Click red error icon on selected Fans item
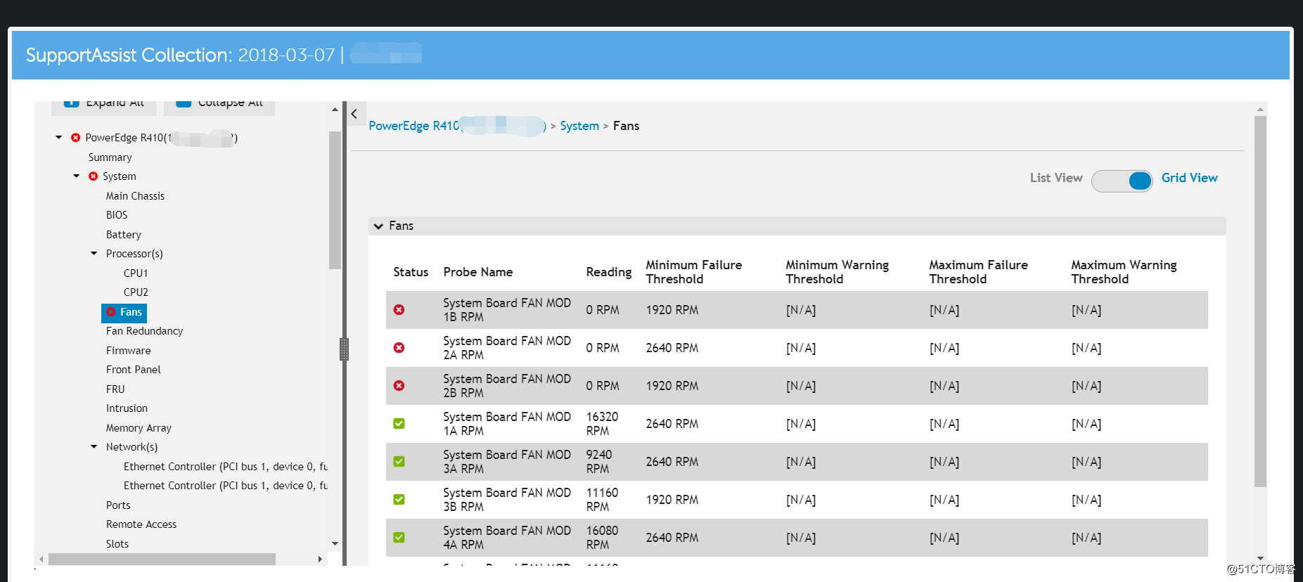1303x582 pixels. pos(110,312)
